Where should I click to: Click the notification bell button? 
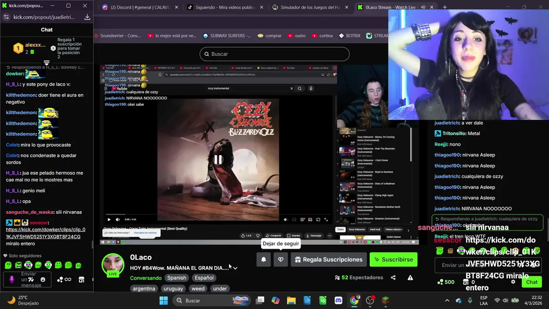(x=263, y=259)
